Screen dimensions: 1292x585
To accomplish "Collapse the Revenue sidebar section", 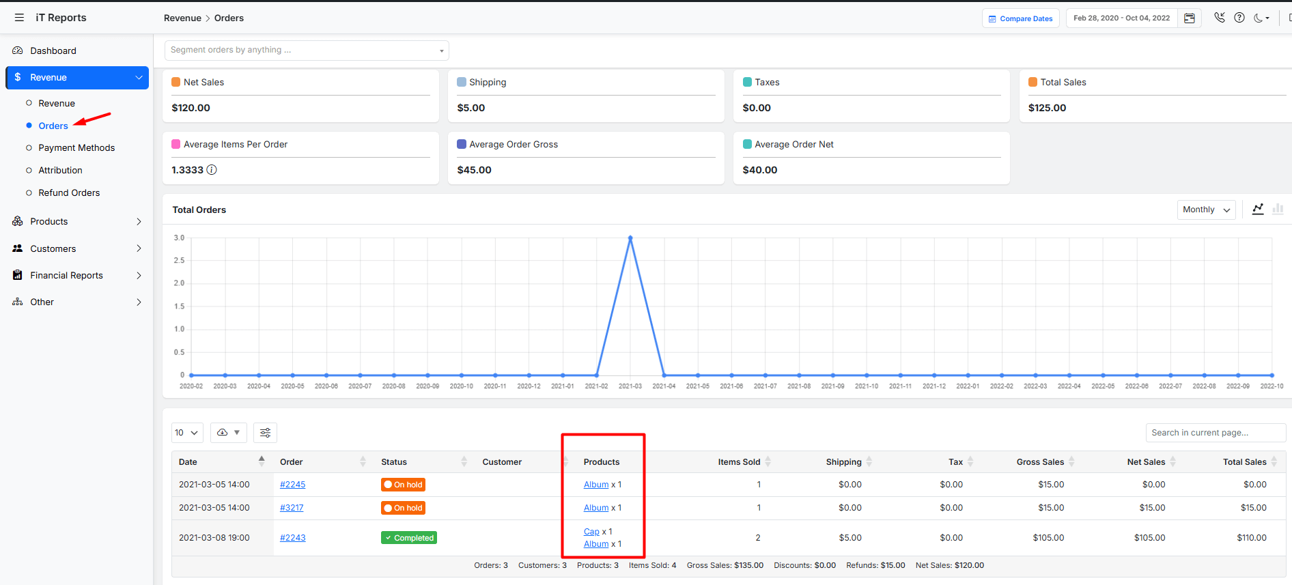I will (x=139, y=78).
